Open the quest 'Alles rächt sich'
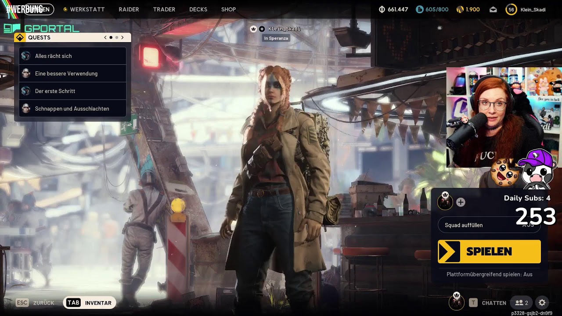 [x=72, y=56]
